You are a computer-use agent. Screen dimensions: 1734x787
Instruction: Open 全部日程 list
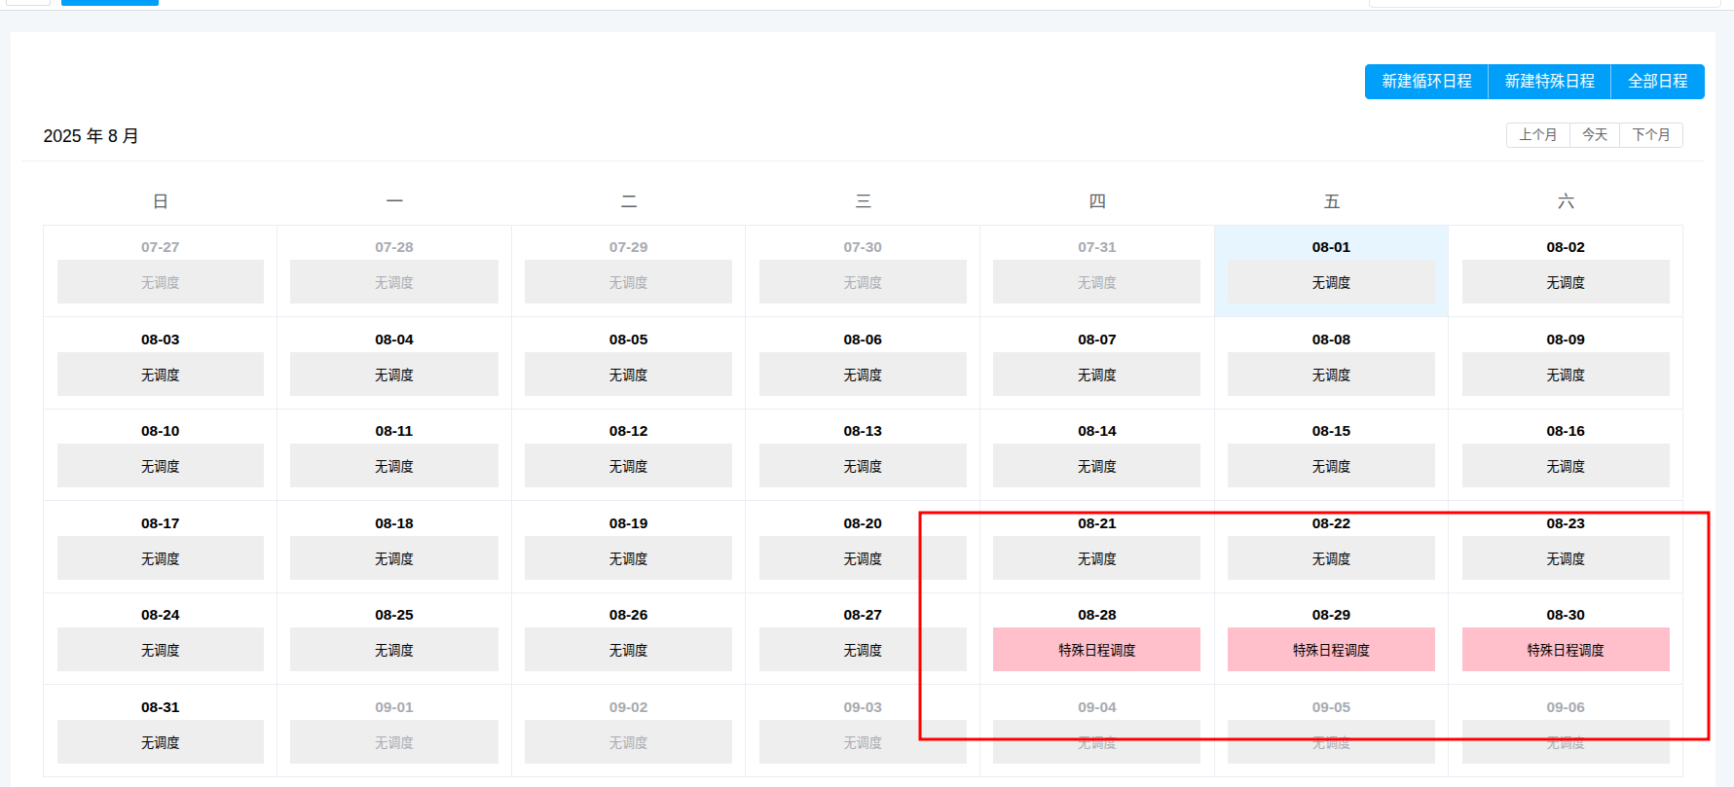(x=1657, y=82)
